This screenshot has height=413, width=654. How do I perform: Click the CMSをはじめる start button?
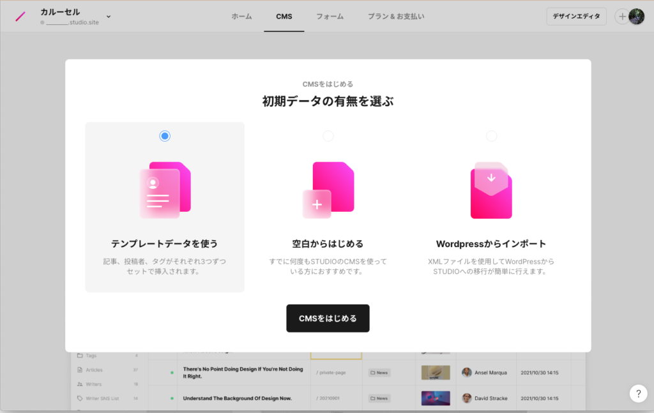328,319
